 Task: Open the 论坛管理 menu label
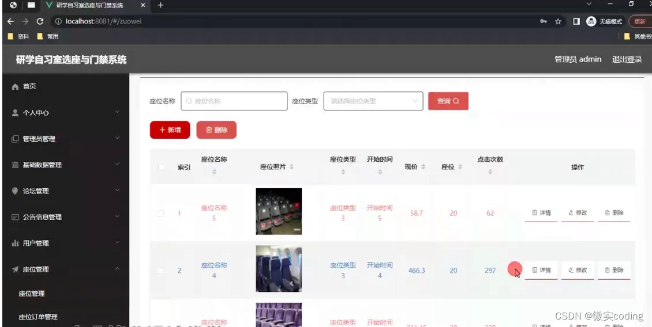click(36, 191)
